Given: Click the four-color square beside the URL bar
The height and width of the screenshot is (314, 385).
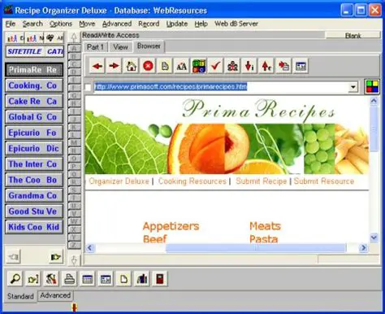Looking at the screenshot, I should click(372, 87).
